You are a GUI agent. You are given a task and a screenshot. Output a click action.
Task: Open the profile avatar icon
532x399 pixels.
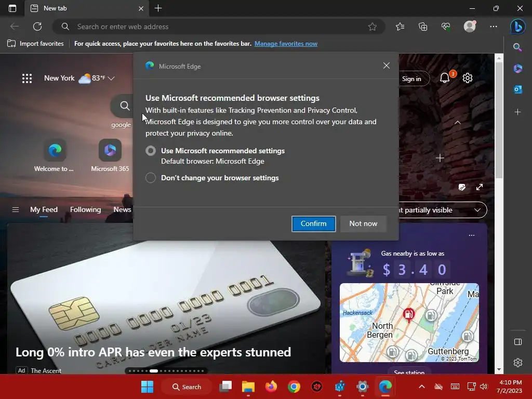[470, 26]
